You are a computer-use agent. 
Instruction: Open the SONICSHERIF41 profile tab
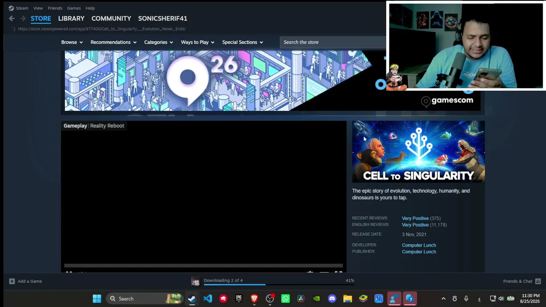pyautogui.click(x=163, y=18)
